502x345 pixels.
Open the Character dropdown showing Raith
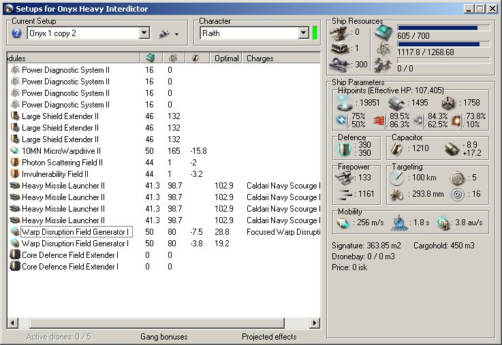coord(303,33)
